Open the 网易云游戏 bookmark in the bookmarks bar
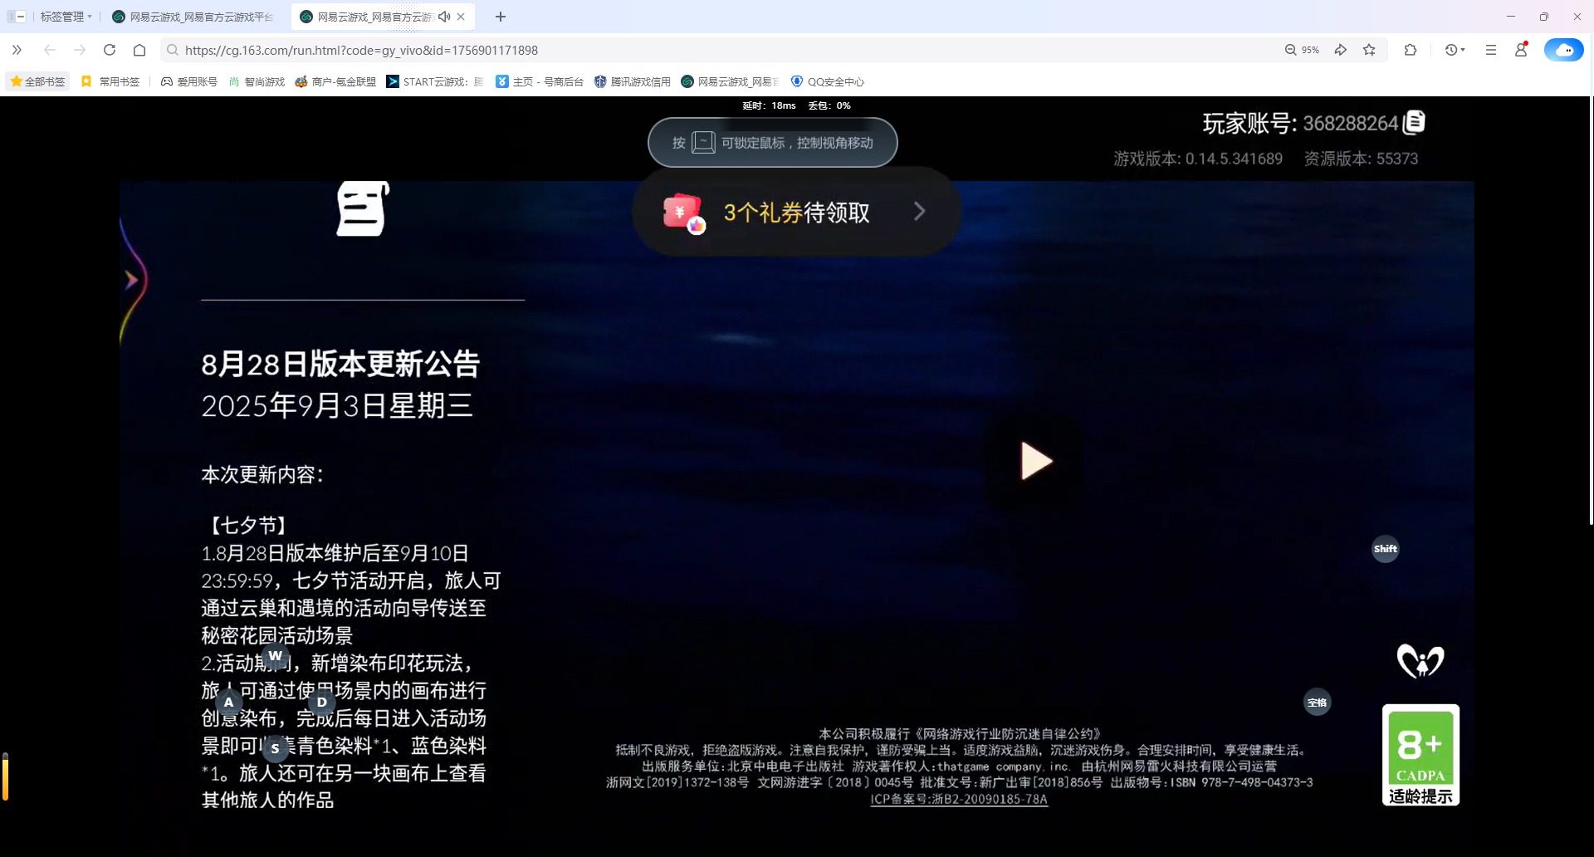This screenshot has width=1594, height=857. click(730, 81)
